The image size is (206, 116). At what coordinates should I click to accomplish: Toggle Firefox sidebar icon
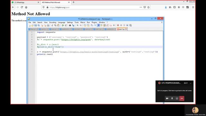pos(174,7)
